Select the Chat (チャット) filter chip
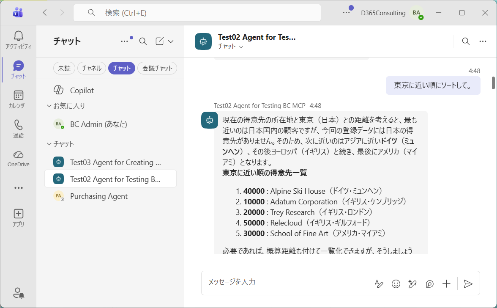497x308 pixels. click(122, 68)
